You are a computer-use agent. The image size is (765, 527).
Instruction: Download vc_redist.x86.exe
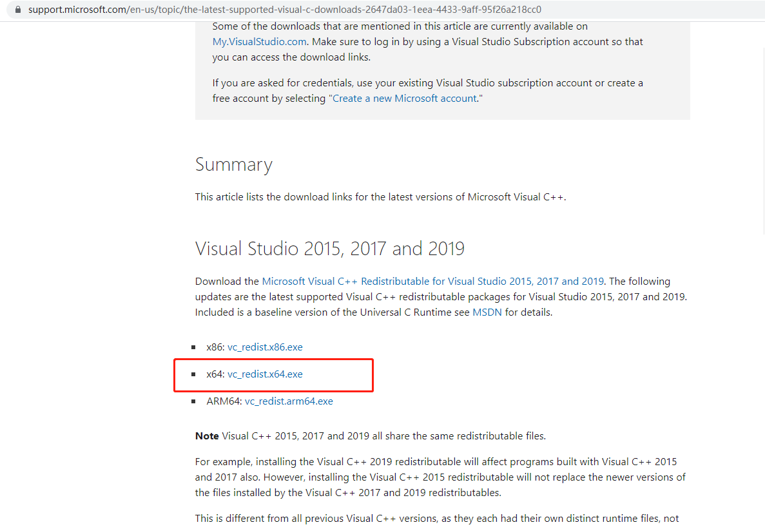265,347
